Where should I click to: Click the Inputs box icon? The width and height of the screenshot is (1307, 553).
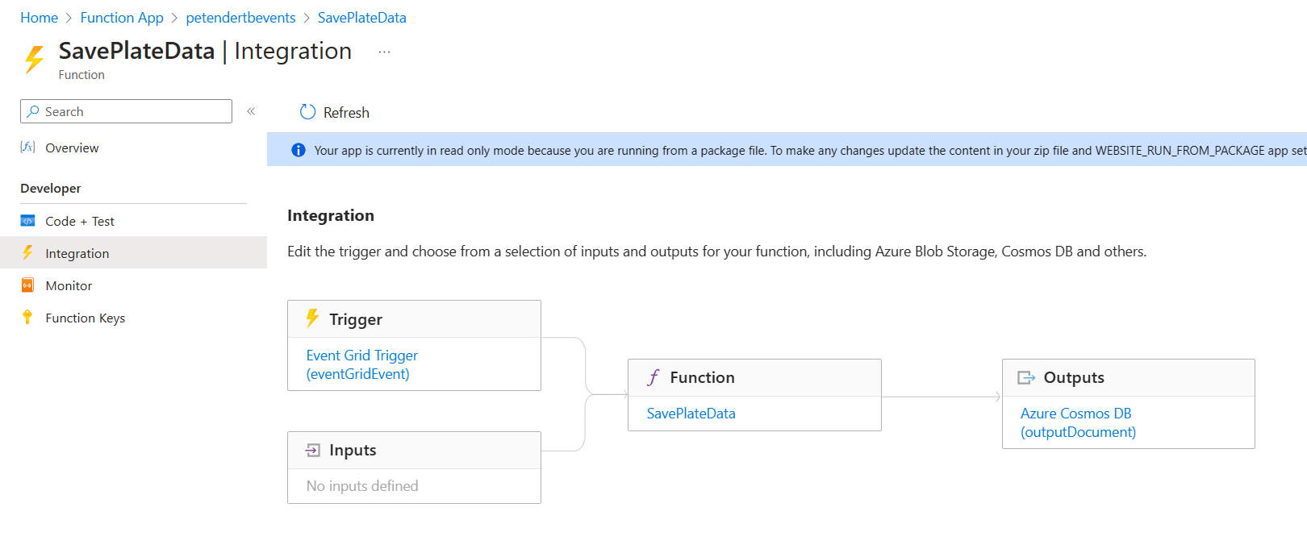pyautogui.click(x=313, y=450)
